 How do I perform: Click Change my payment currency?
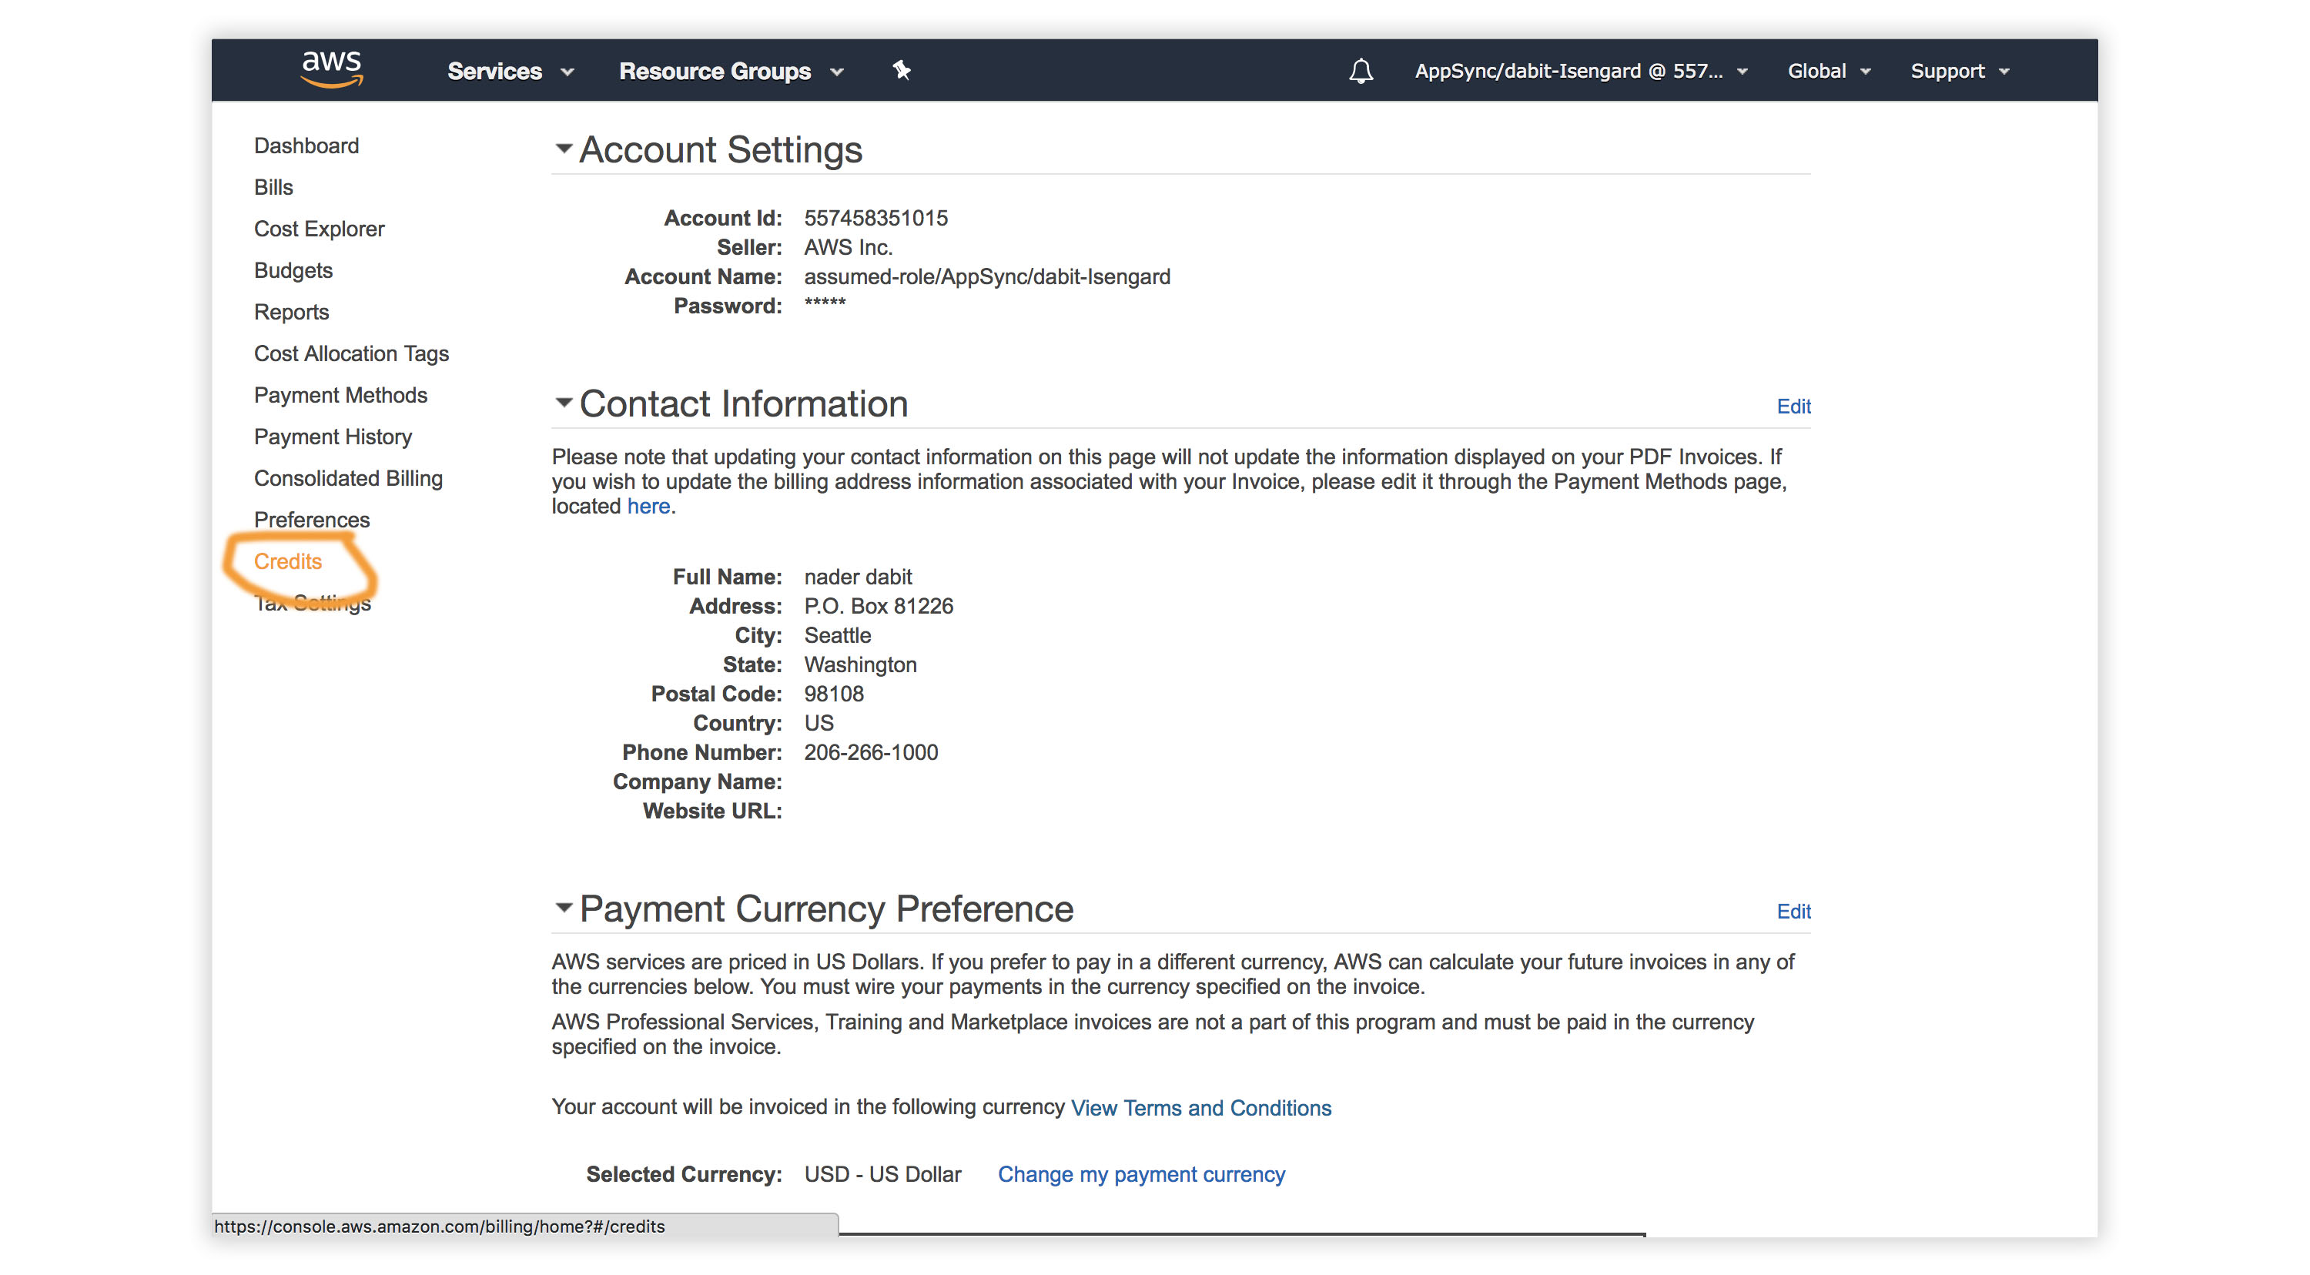(x=1140, y=1173)
